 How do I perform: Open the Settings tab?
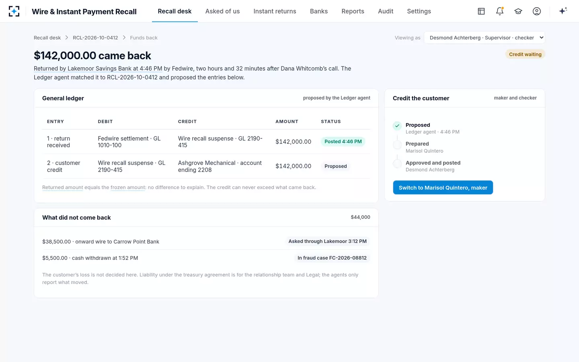pyautogui.click(x=419, y=11)
